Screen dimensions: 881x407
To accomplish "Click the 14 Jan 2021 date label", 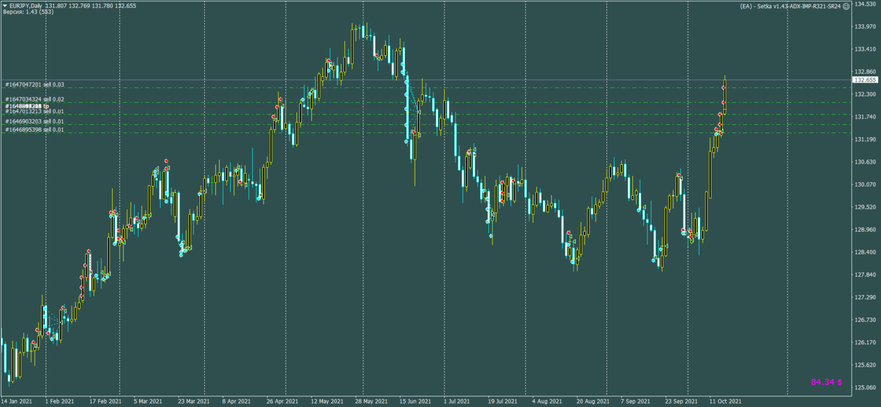I will 16,402.
